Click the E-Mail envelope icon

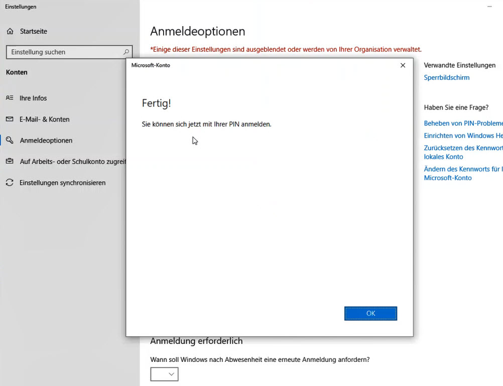10,119
